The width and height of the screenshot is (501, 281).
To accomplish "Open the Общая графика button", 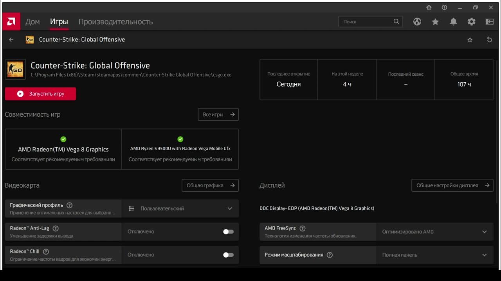I will click(x=210, y=185).
